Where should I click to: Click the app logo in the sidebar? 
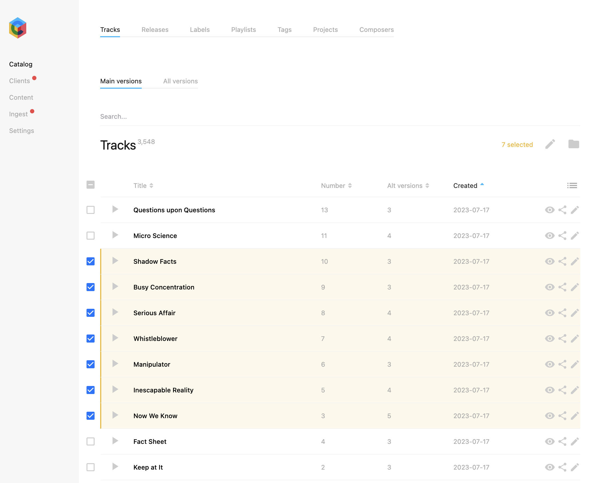tap(17, 28)
